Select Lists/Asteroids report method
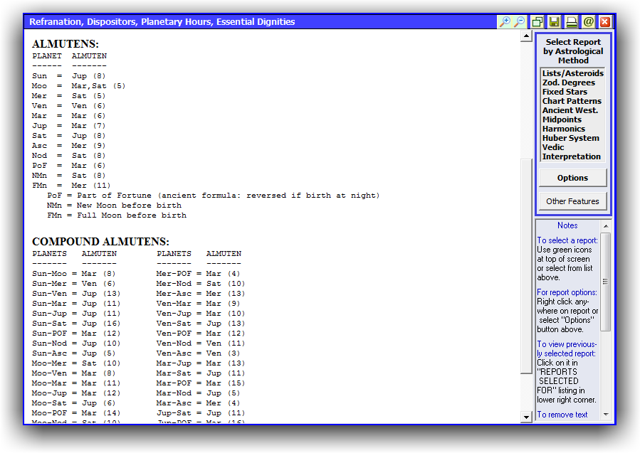Viewport: 640px width, 453px height. click(x=572, y=73)
